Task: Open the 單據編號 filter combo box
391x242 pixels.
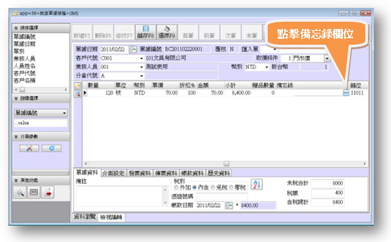Action: coord(41,113)
